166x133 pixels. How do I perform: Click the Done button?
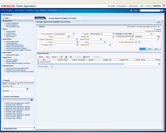(158, 22)
